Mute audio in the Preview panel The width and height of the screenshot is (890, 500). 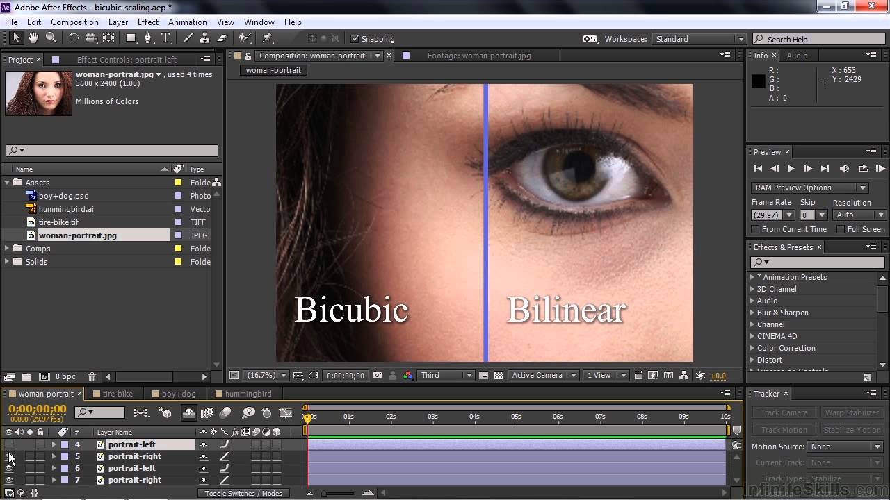coord(844,169)
